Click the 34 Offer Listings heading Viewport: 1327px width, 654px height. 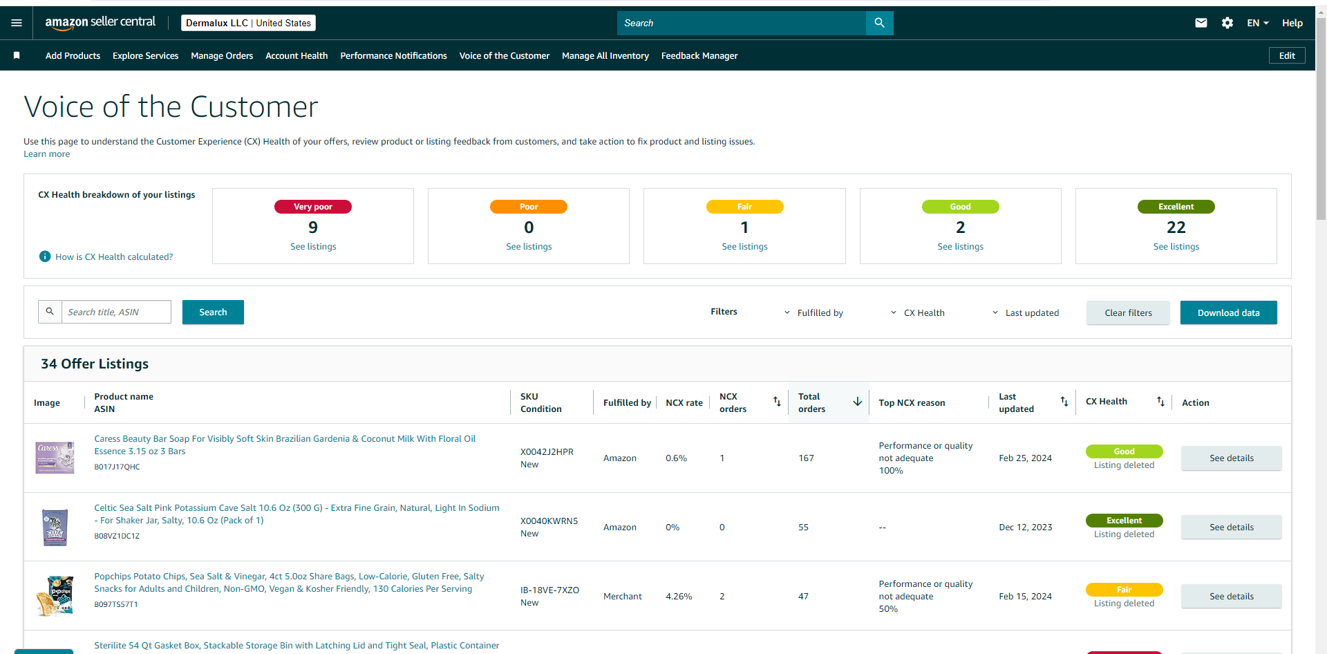click(x=95, y=364)
